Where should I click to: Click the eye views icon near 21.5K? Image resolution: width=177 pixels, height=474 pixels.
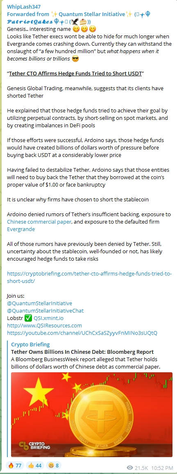click(x=130, y=467)
